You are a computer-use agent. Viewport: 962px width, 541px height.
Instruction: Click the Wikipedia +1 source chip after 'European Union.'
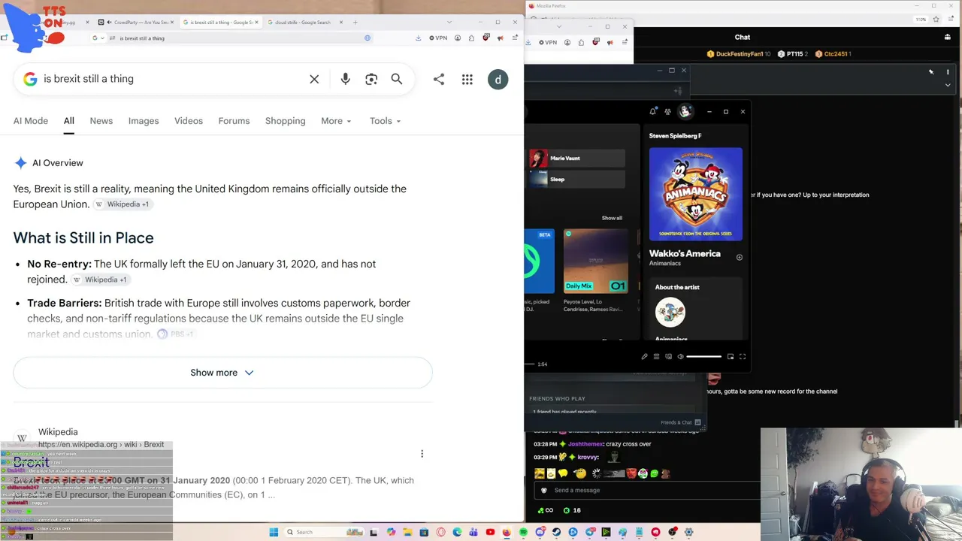pyautogui.click(x=123, y=204)
